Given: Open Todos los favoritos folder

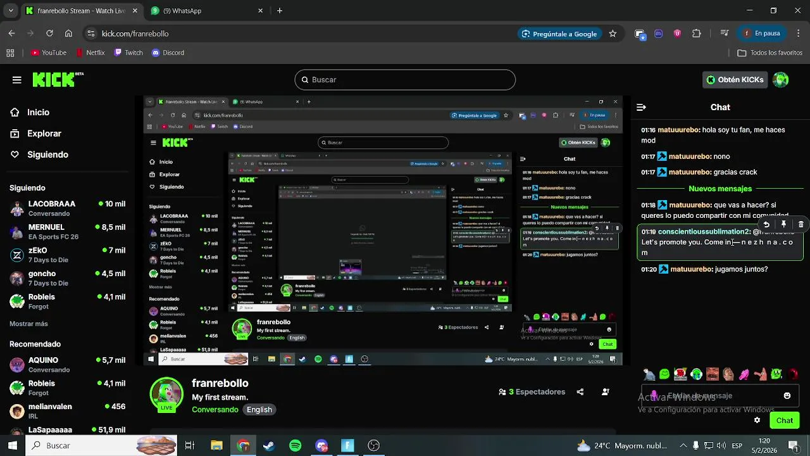Looking at the screenshot, I should pos(770,53).
